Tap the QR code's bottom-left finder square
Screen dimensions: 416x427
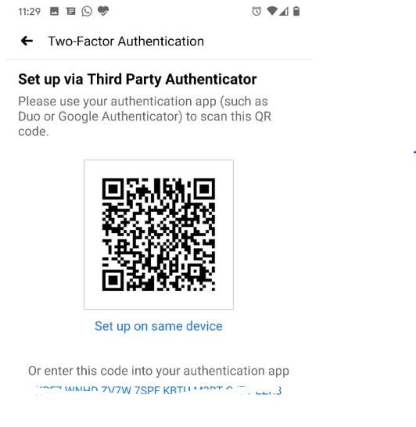(113, 280)
